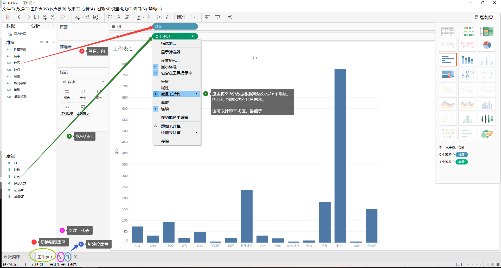
Task: Click the Tableau start page logo icon
Action: pyautogui.click(x=8, y=17)
